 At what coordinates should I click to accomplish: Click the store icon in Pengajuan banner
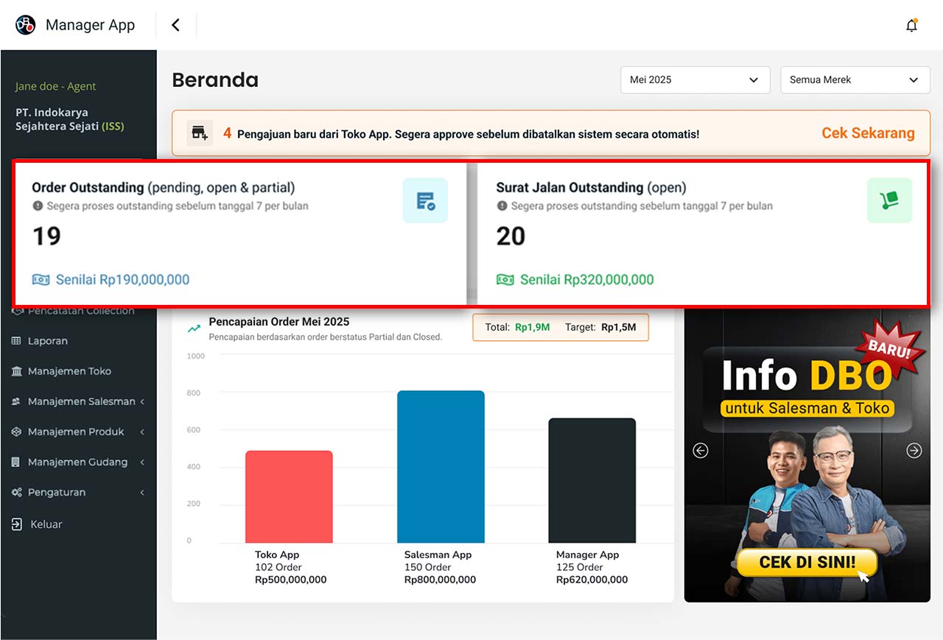point(200,133)
